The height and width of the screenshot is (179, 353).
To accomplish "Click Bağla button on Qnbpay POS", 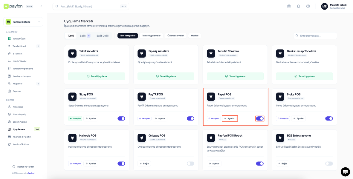I will click(144, 163).
